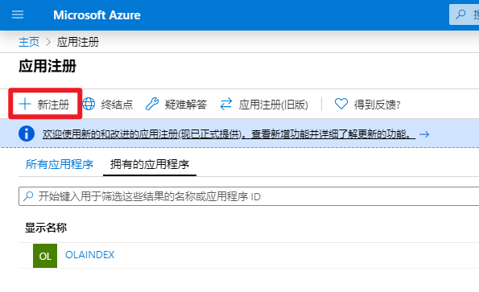The width and height of the screenshot is (479, 292).
Task: Click the filter search icon in input box
Action: point(28,196)
